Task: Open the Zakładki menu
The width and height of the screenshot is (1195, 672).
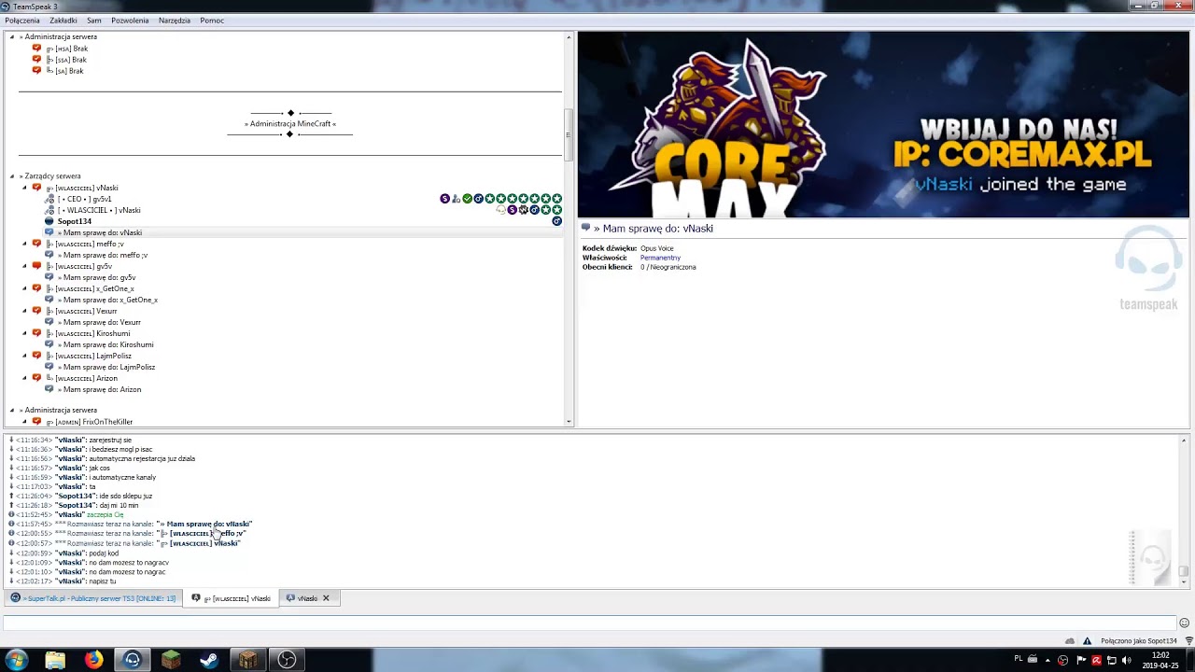Action: (63, 21)
